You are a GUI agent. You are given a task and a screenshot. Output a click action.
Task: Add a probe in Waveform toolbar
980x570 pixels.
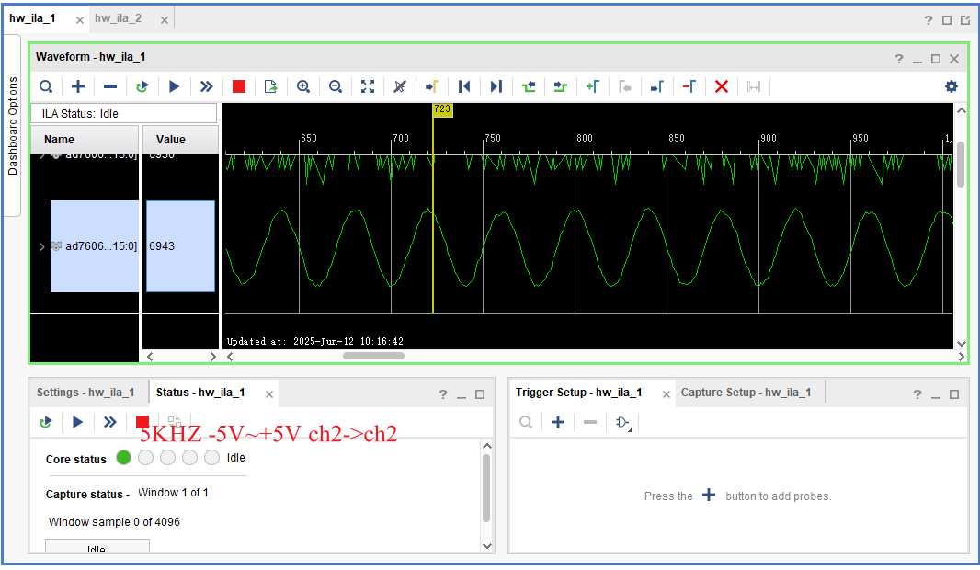78,86
